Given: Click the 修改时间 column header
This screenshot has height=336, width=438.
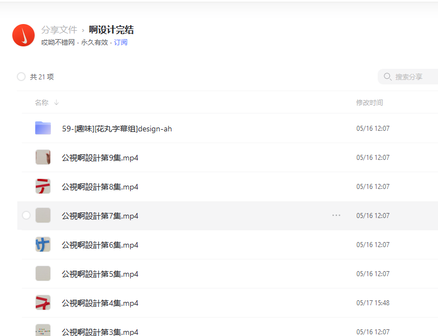Looking at the screenshot, I should click(369, 103).
